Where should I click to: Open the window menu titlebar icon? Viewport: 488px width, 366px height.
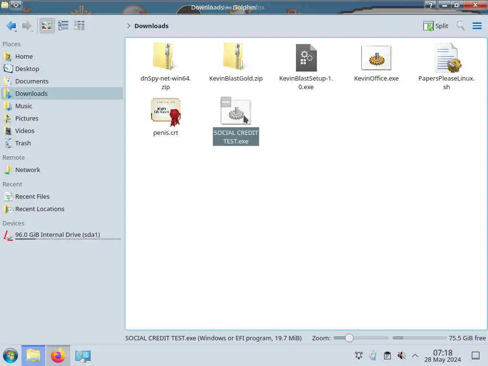(5, 5)
